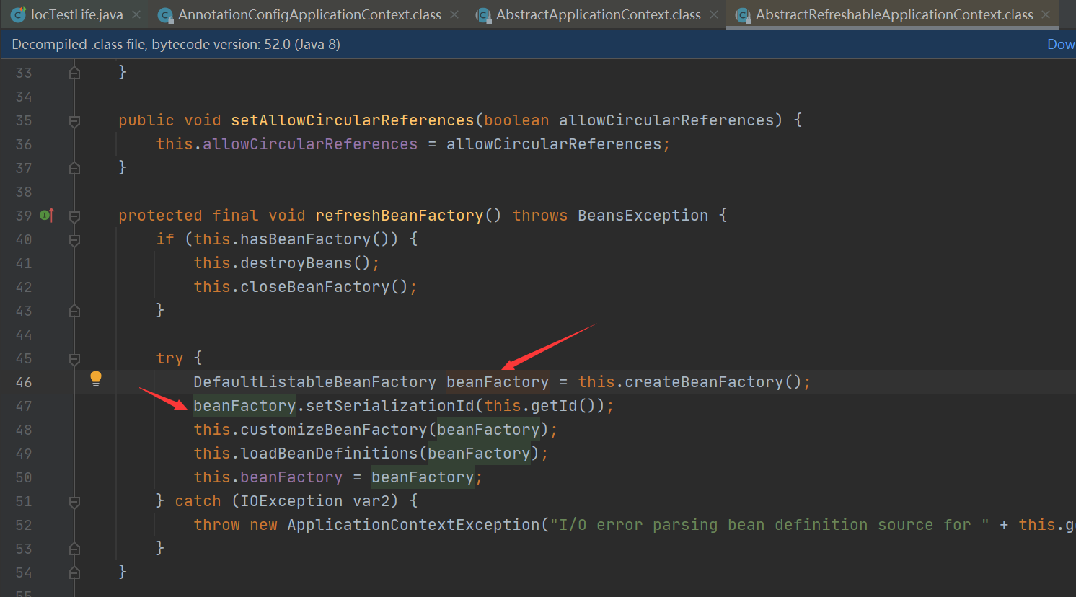1076x597 pixels.
Task: Fold the catch block at line 51
Action: pyautogui.click(x=74, y=501)
